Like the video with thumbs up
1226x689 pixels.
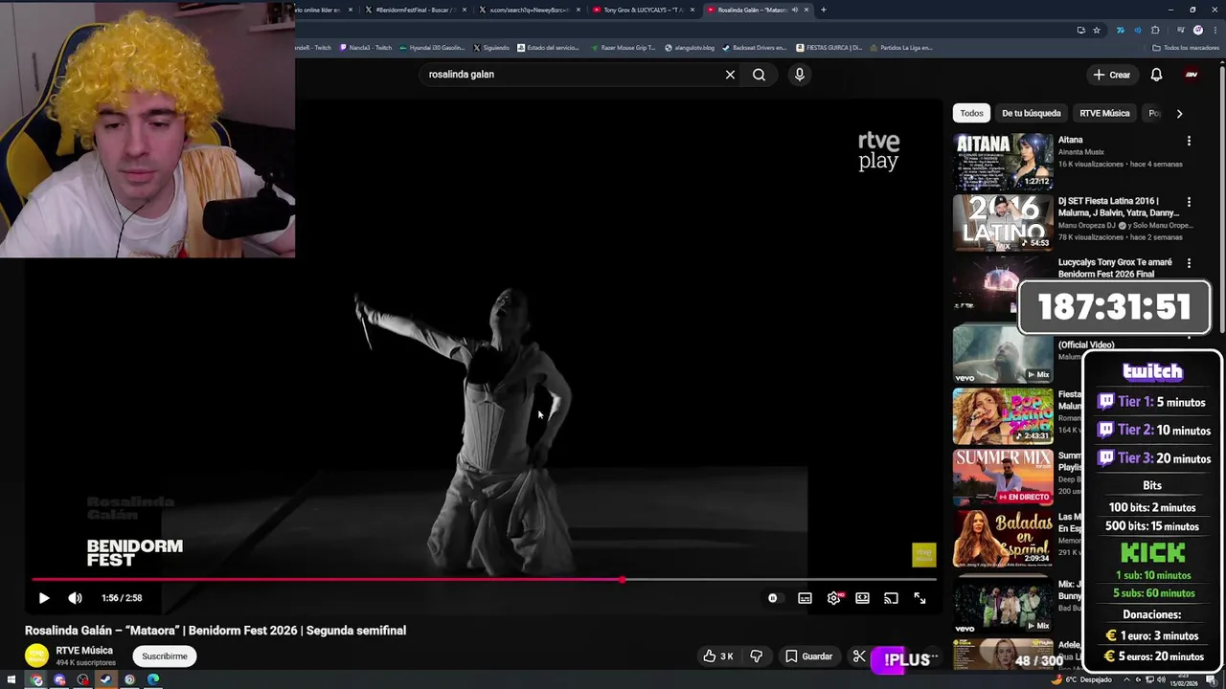click(x=718, y=656)
